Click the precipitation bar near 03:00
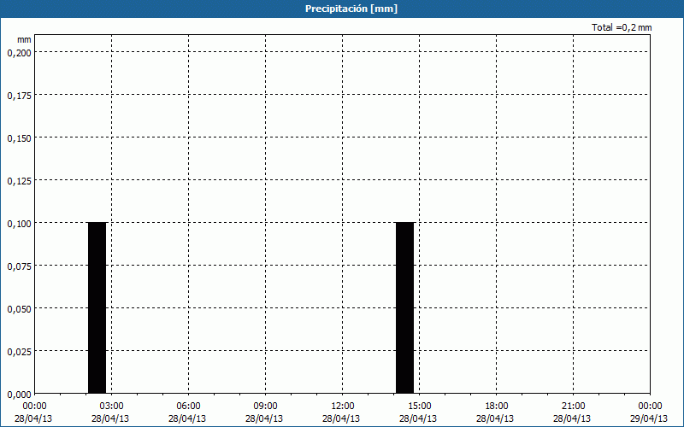Viewport: 684px width, 427px height. [97, 308]
